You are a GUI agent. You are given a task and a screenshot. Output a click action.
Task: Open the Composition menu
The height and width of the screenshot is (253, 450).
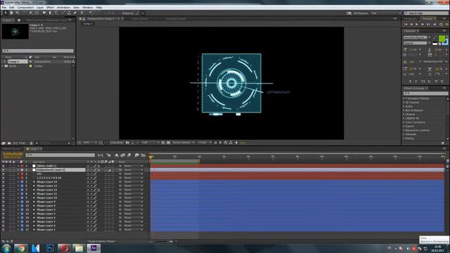[25, 8]
